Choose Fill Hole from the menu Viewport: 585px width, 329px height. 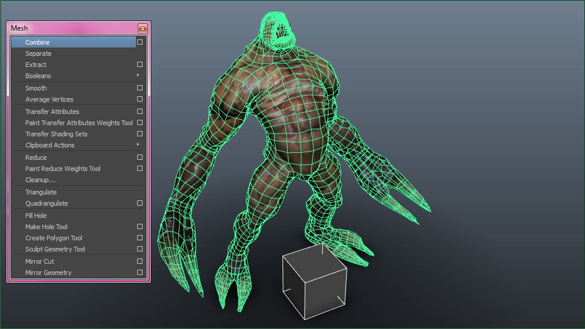point(36,216)
